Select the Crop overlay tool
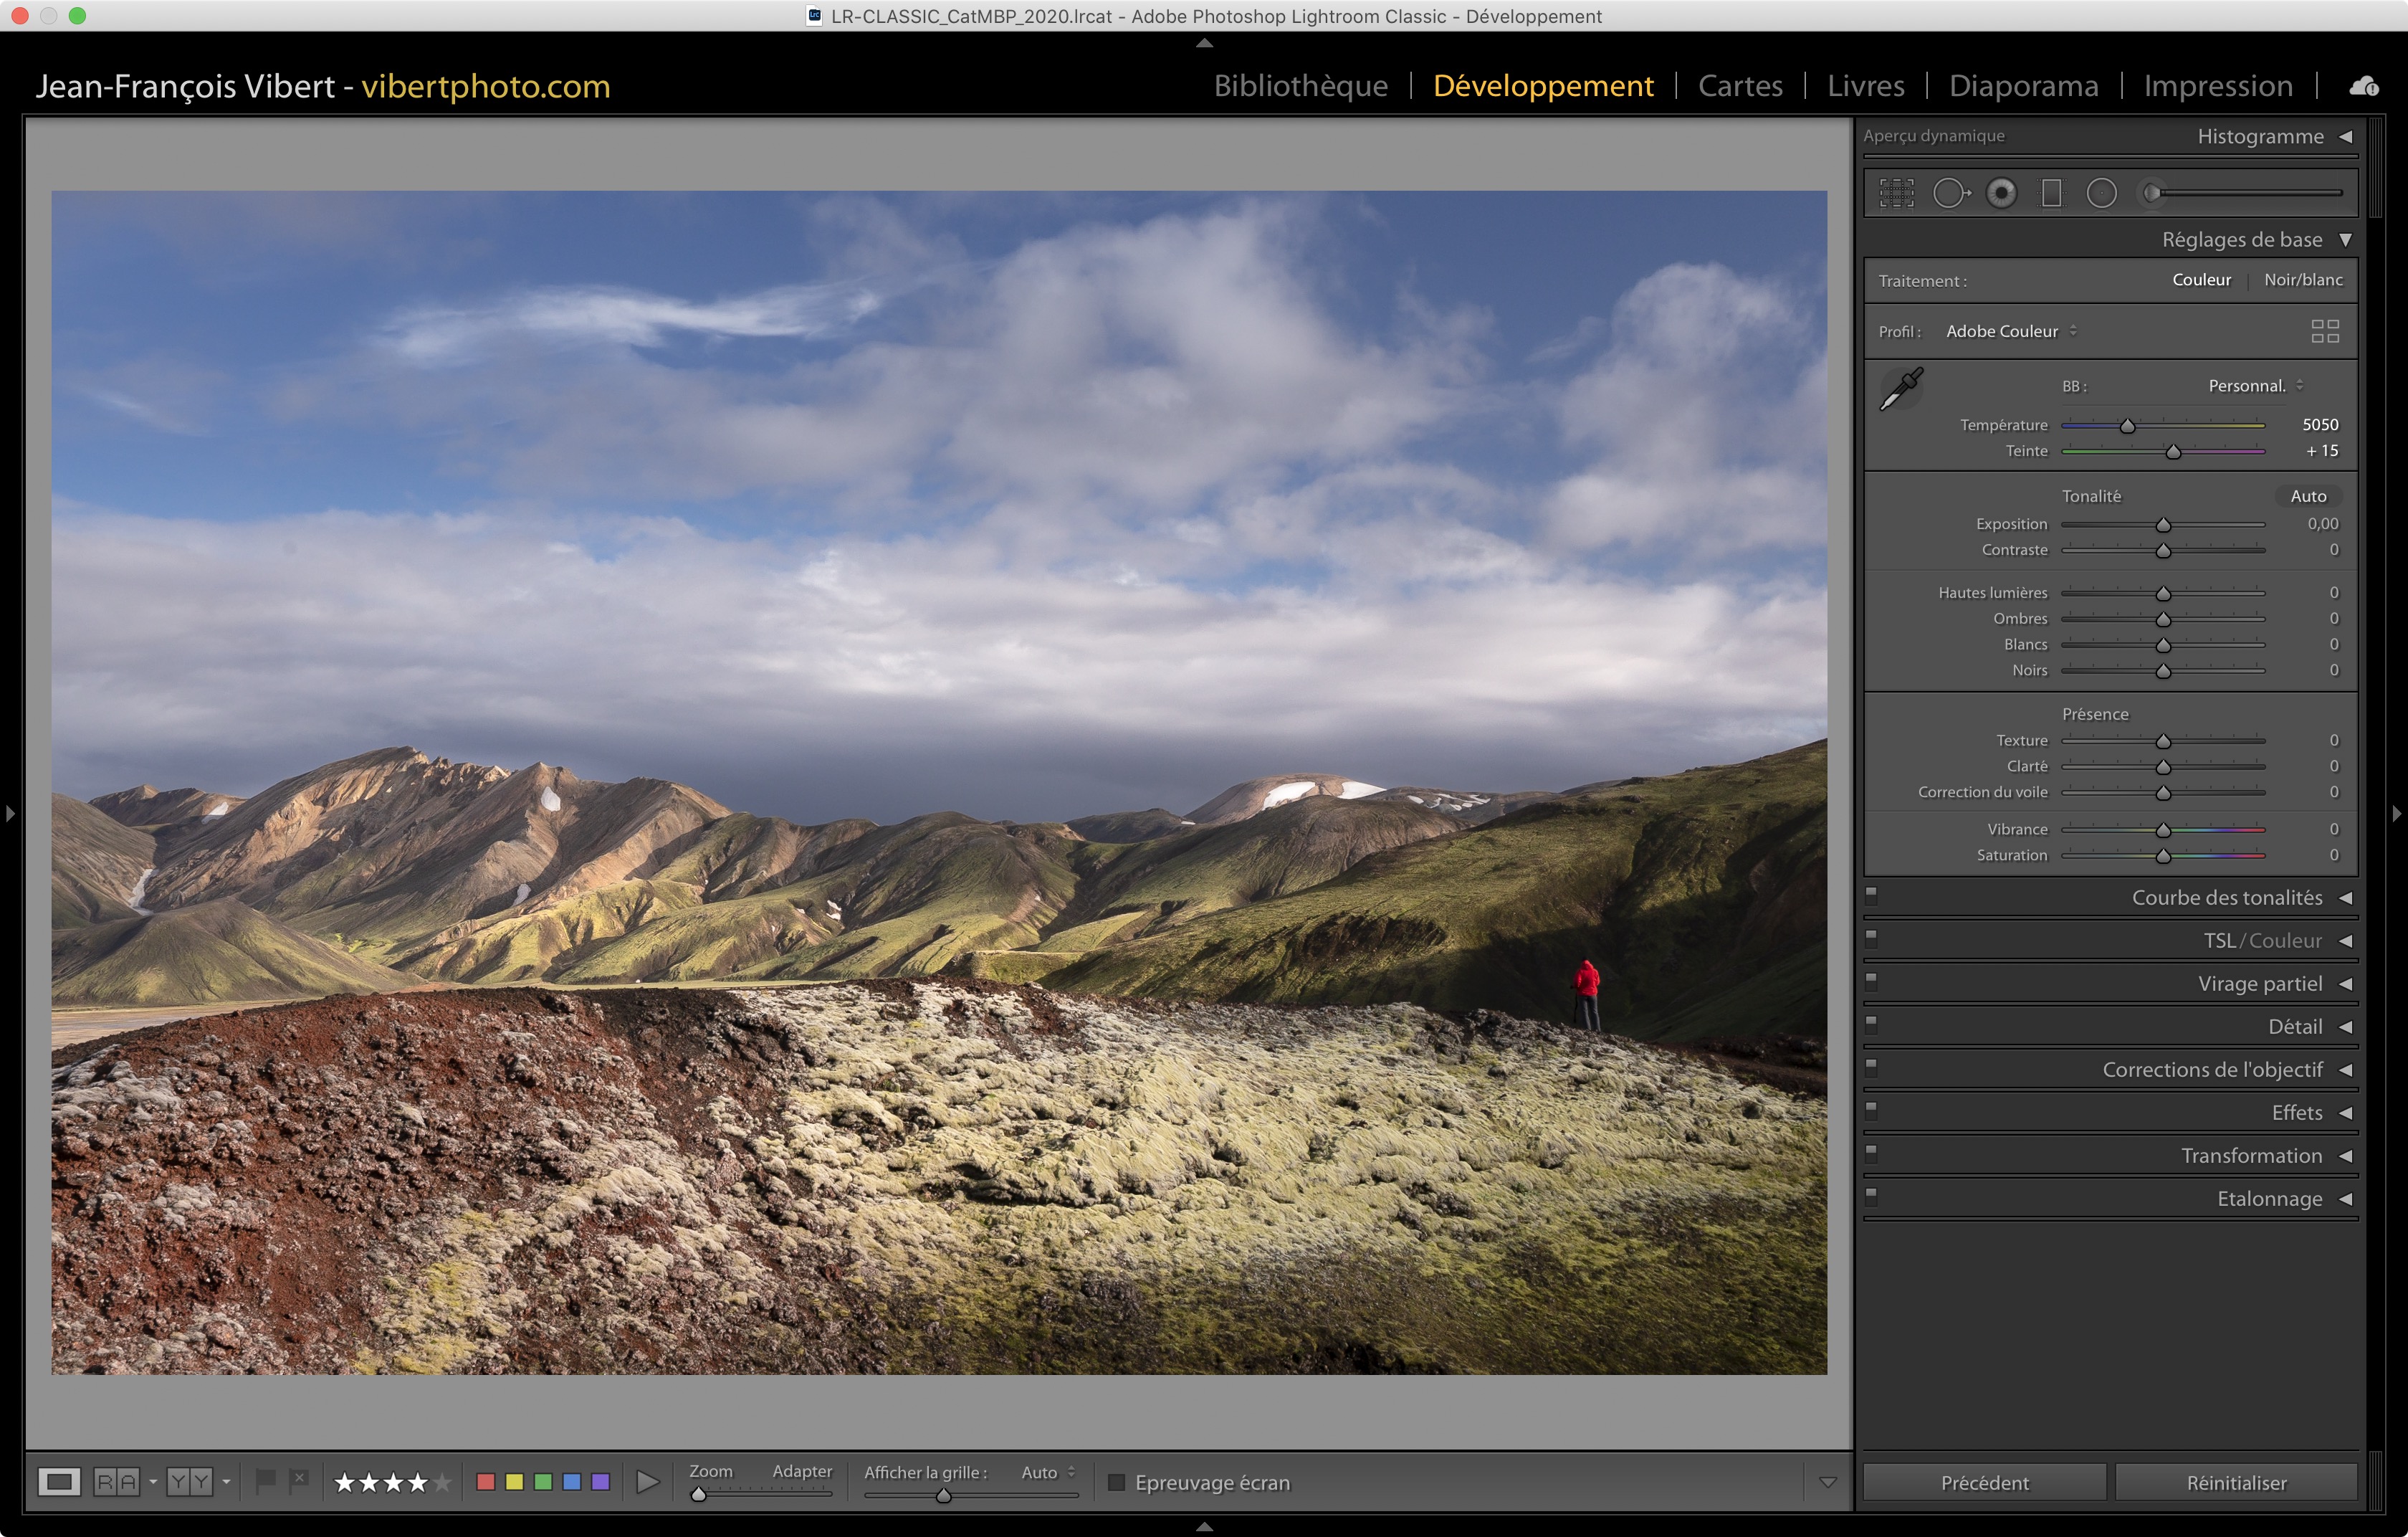This screenshot has height=1537, width=2408. (1896, 193)
